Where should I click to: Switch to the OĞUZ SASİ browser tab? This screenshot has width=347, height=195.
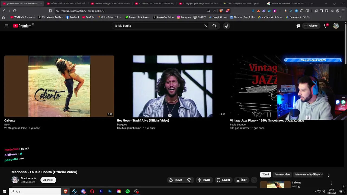66,4
